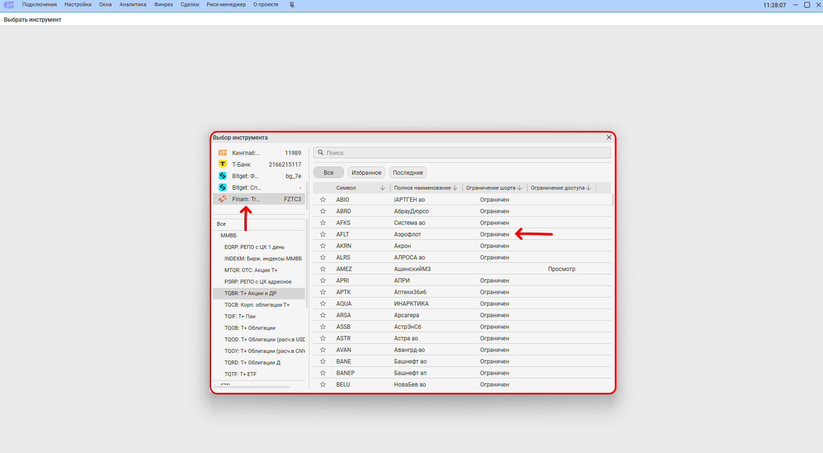This screenshot has width=823, height=453.
Task: Click the pin icon in the menu bar
Action: [x=292, y=5]
